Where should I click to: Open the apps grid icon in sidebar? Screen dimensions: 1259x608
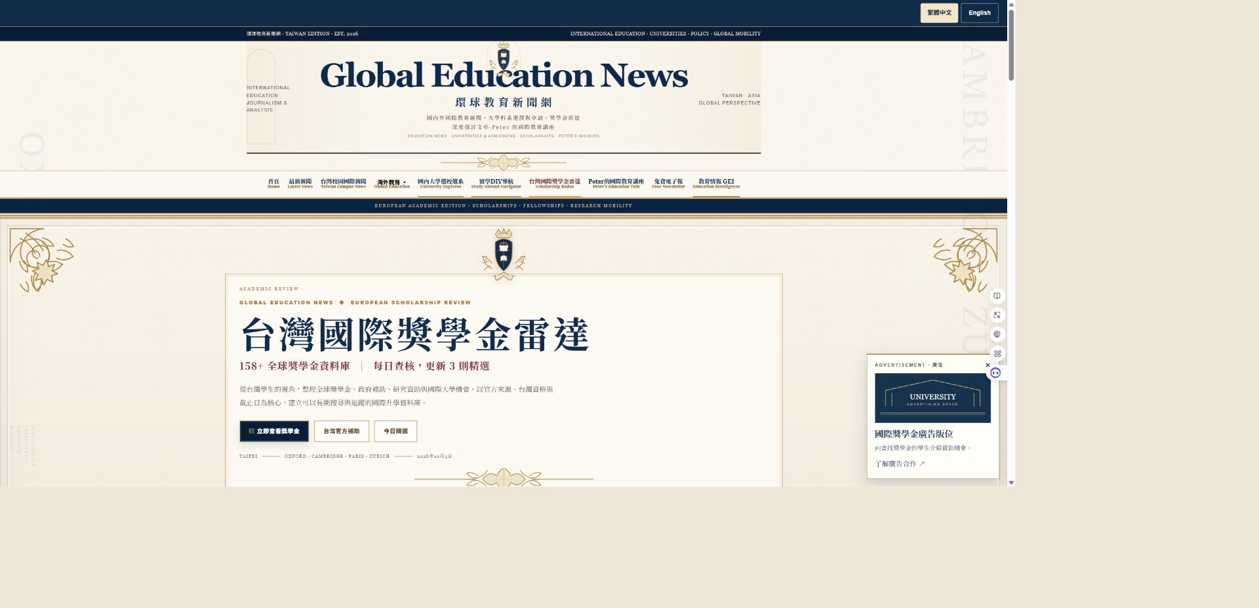(997, 354)
